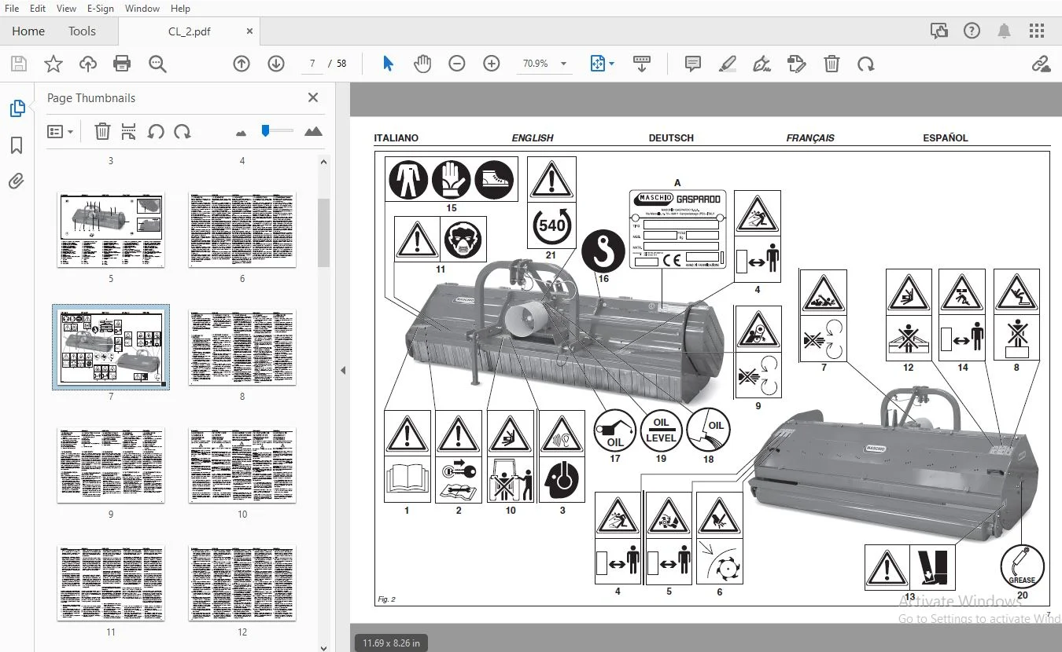Click the share link icon
The image size is (1062, 652).
click(1041, 64)
